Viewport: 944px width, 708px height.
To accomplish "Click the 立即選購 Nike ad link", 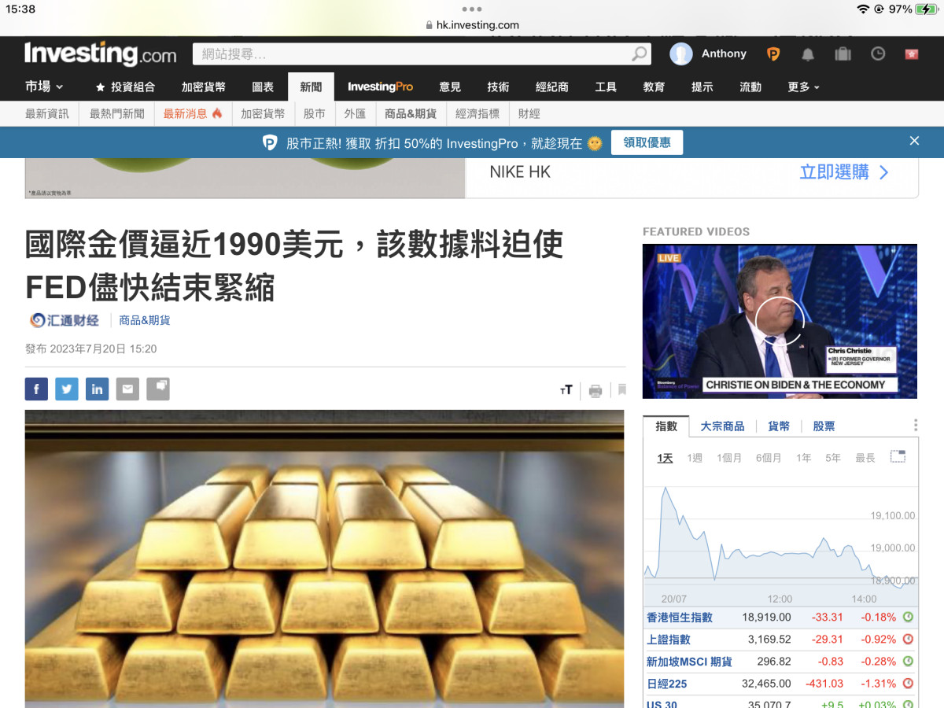I will (x=844, y=172).
